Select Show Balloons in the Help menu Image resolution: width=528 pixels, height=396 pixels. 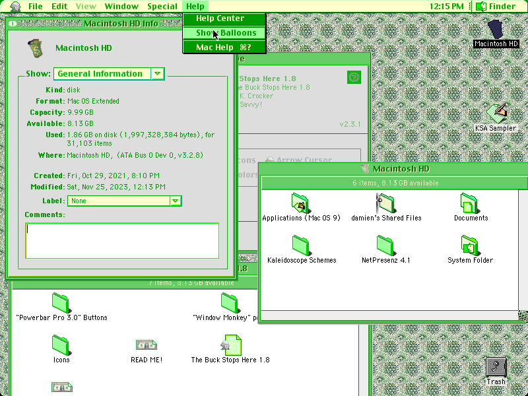(x=224, y=32)
